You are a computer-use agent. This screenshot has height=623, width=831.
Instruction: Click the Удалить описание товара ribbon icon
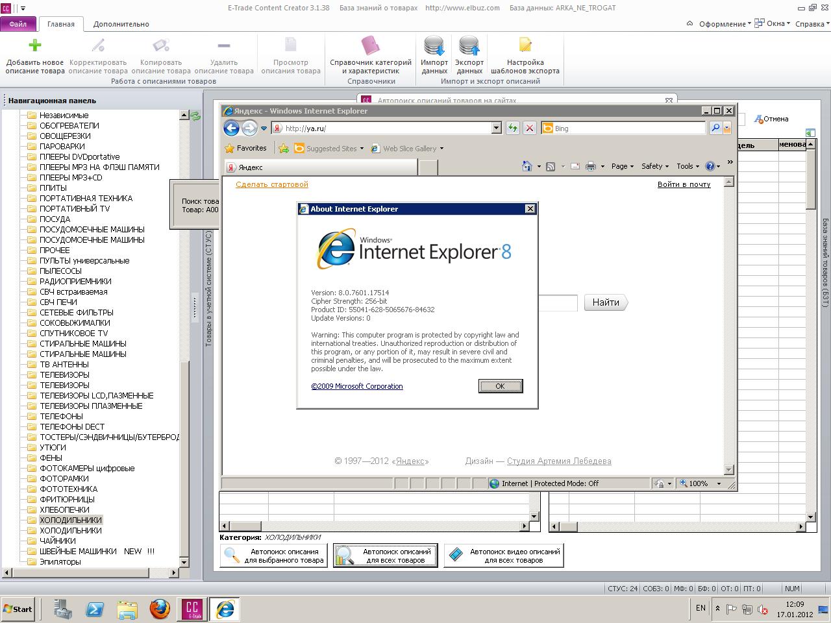(224, 45)
